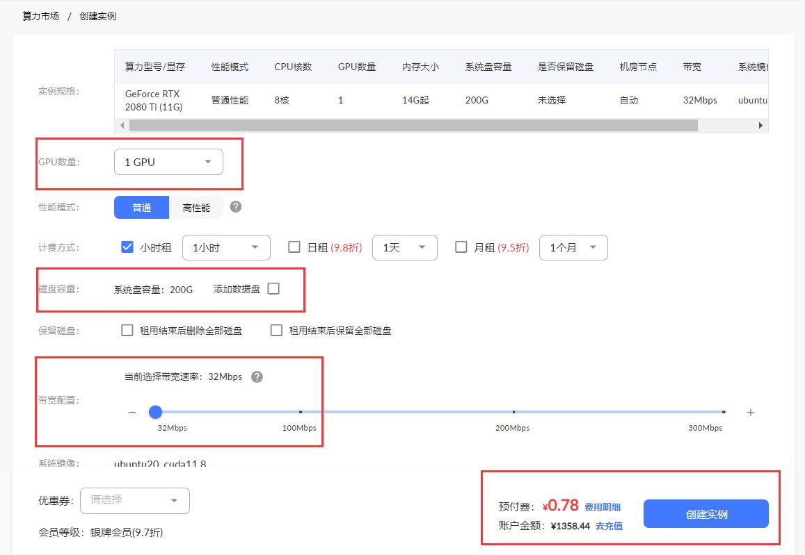Click the bandwidth slider handle at 32Mbps

(156, 412)
